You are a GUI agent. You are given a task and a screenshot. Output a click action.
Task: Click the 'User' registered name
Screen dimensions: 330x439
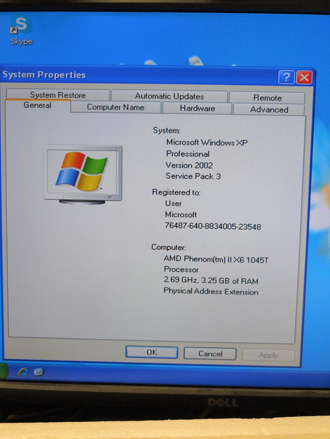[173, 203]
